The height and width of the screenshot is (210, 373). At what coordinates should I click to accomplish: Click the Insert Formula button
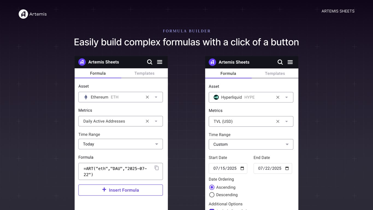(x=121, y=190)
